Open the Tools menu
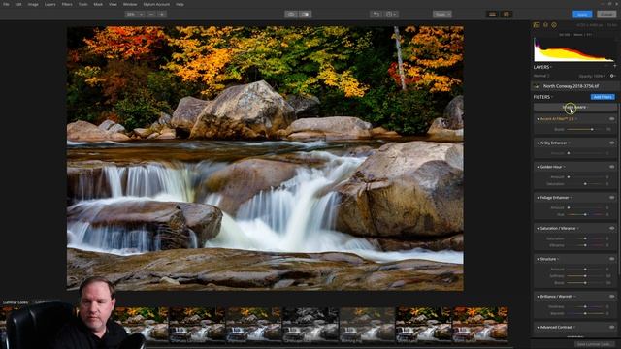This screenshot has height=349, width=621. point(82,4)
